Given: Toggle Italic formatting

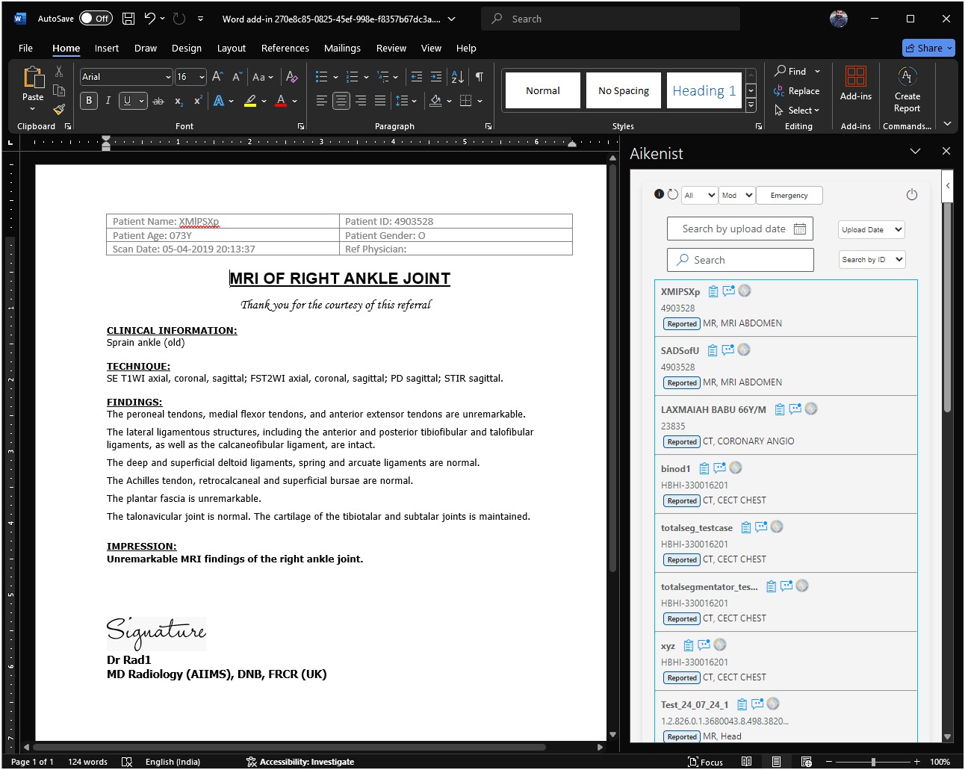Looking at the screenshot, I should (108, 100).
